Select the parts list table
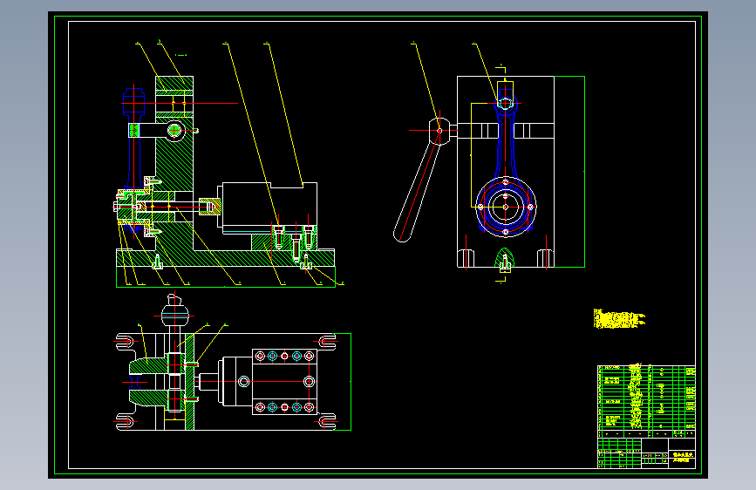 (646, 401)
